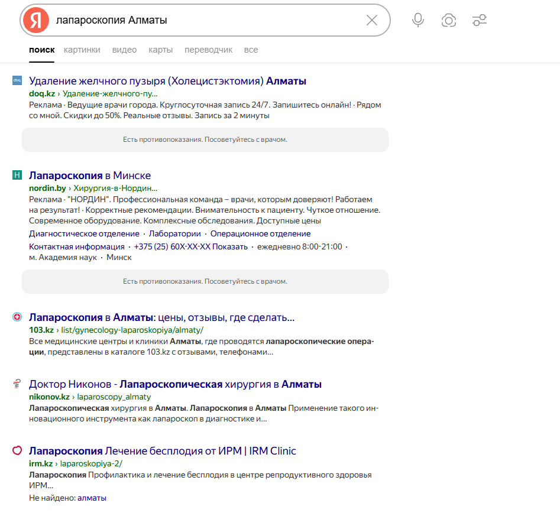Switch to the видео tab
Viewport: 560px width, 516px height.
124,50
